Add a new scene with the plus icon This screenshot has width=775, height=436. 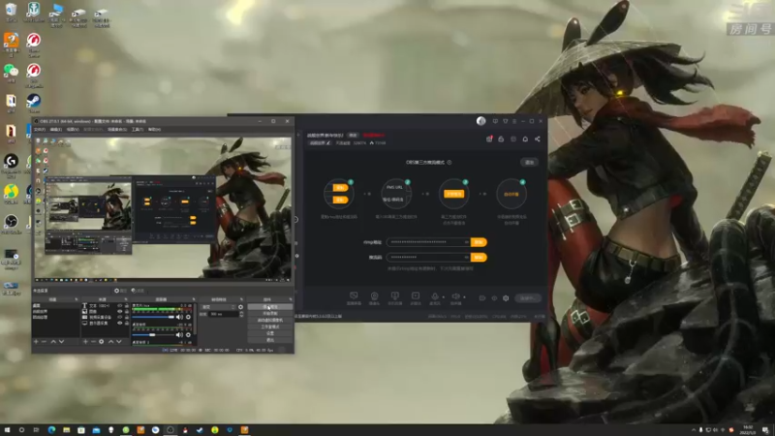(x=36, y=342)
